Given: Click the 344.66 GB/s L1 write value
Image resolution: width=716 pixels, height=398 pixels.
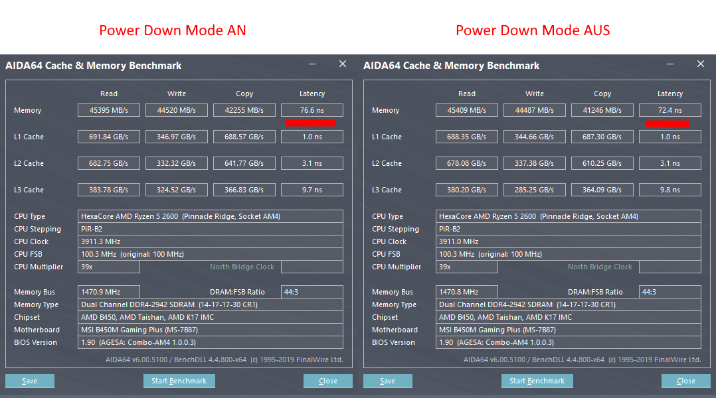Looking at the screenshot, I should [x=534, y=137].
